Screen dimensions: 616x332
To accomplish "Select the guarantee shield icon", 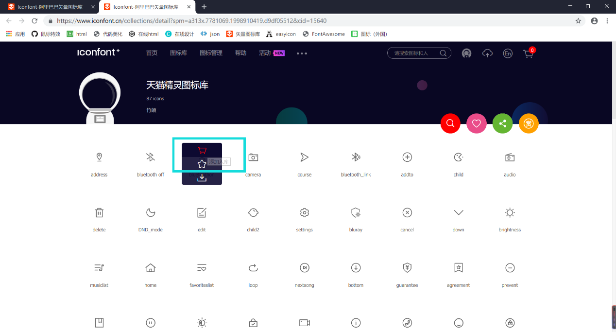I will click(407, 268).
